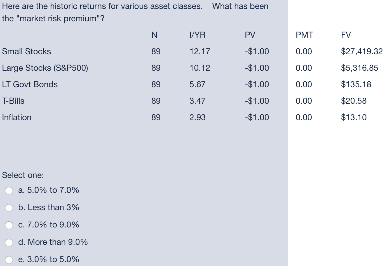Click the Small Stocks row label
Viewport: 385px width, 266px height.
26,51
